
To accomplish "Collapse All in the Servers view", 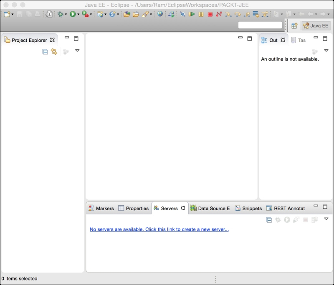I will (269, 220).
